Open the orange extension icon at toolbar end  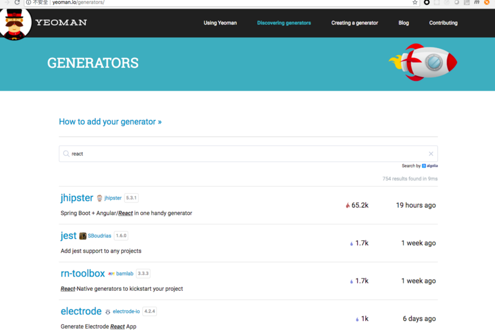[x=487, y=2]
